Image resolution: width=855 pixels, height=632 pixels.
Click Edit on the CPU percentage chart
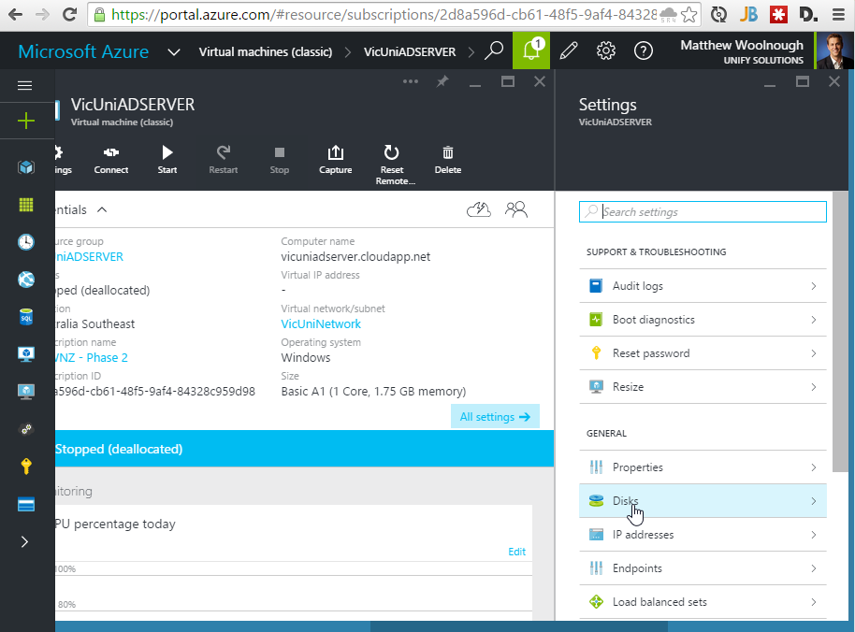[517, 552]
